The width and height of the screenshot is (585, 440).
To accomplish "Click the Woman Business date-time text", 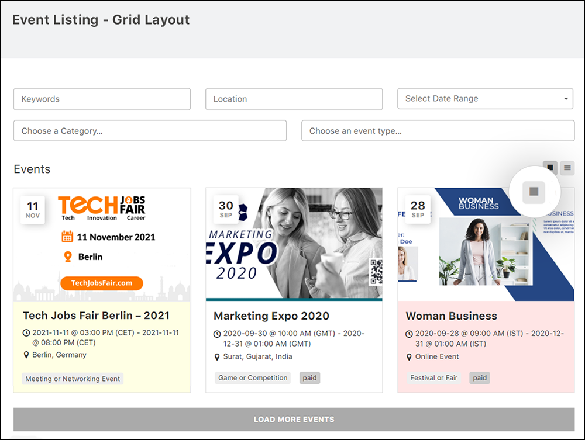I will click(x=490, y=338).
